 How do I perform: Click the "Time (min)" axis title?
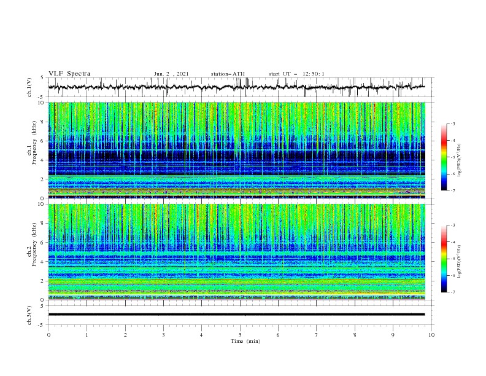click(245, 341)
